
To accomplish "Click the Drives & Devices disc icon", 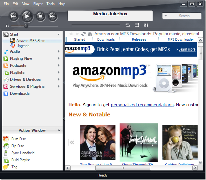I will [x=6, y=80].
